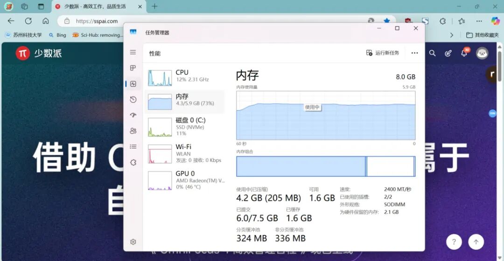Screen dimensions: 504x261
Task: Click the memory composition bar
Action: coord(326,166)
